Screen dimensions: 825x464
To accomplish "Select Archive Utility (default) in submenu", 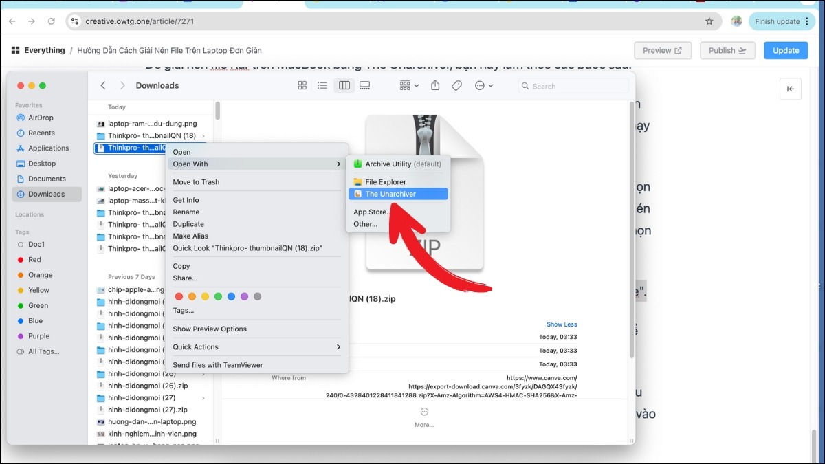I will (398, 164).
